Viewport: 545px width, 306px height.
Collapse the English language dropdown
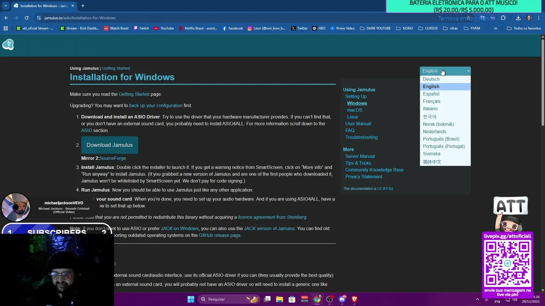click(x=445, y=71)
